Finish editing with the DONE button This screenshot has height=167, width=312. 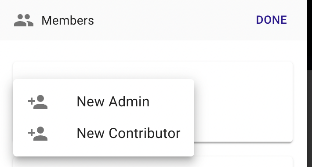pyautogui.click(x=272, y=20)
